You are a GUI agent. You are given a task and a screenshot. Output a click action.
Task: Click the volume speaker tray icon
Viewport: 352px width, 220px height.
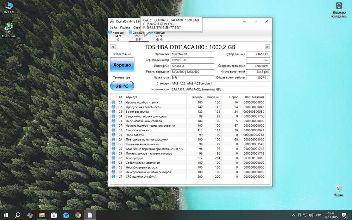[x=311, y=215]
